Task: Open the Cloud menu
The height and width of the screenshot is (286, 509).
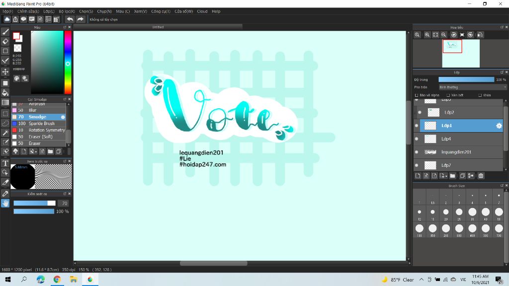Action: (202, 11)
